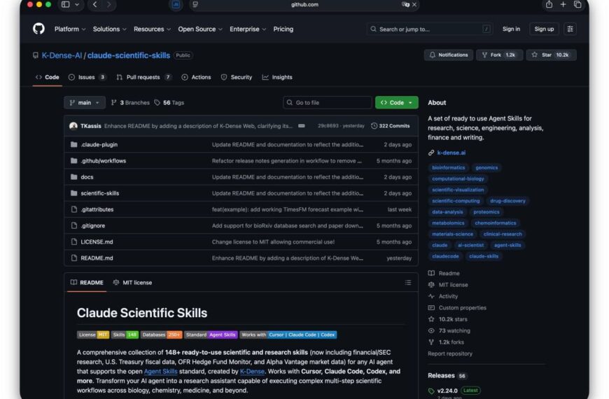Click the .claude-plugin folder icon
Image resolution: width=609 pixels, height=399 pixels.
[x=73, y=144]
